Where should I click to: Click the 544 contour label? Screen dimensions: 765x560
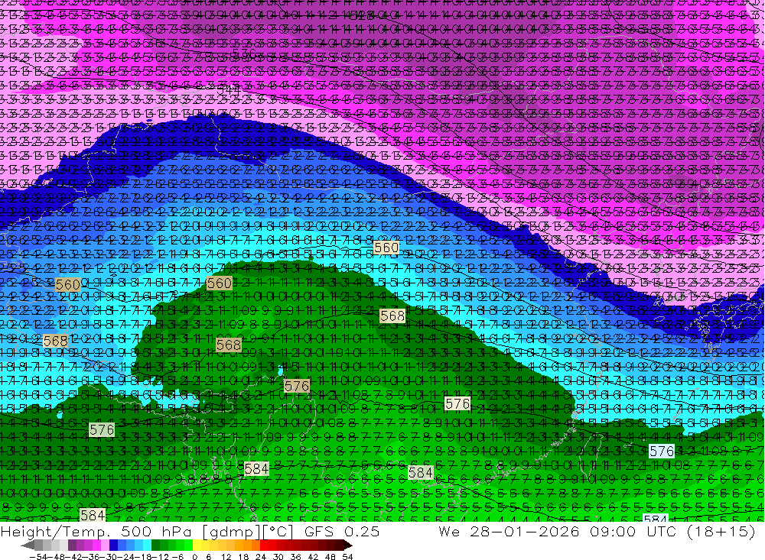point(228,89)
